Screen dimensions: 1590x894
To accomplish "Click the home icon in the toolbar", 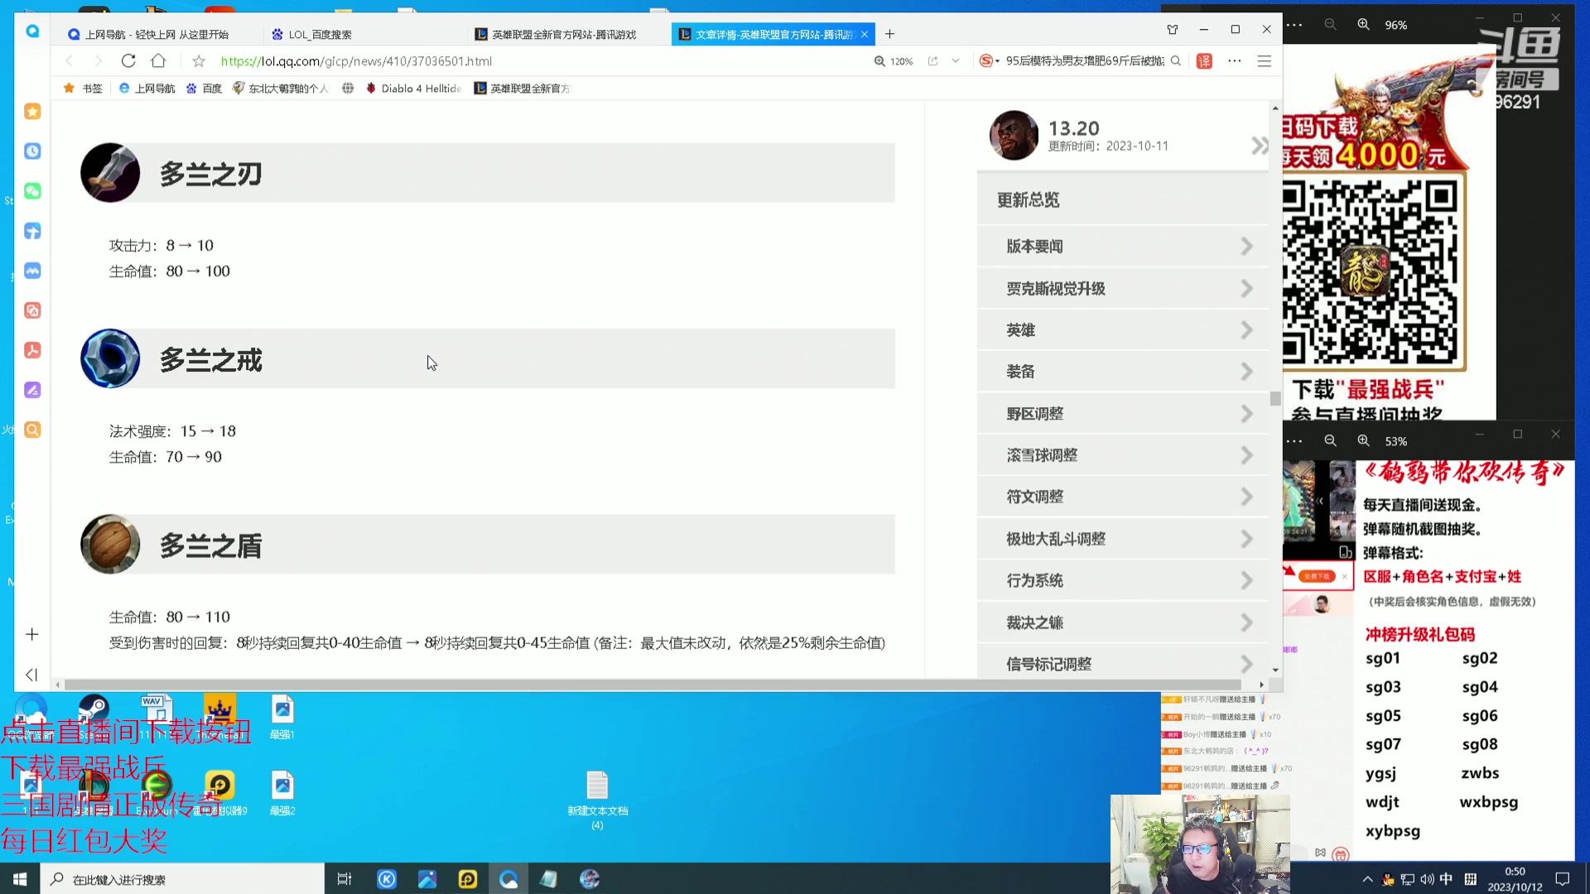I will coord(158,60).
